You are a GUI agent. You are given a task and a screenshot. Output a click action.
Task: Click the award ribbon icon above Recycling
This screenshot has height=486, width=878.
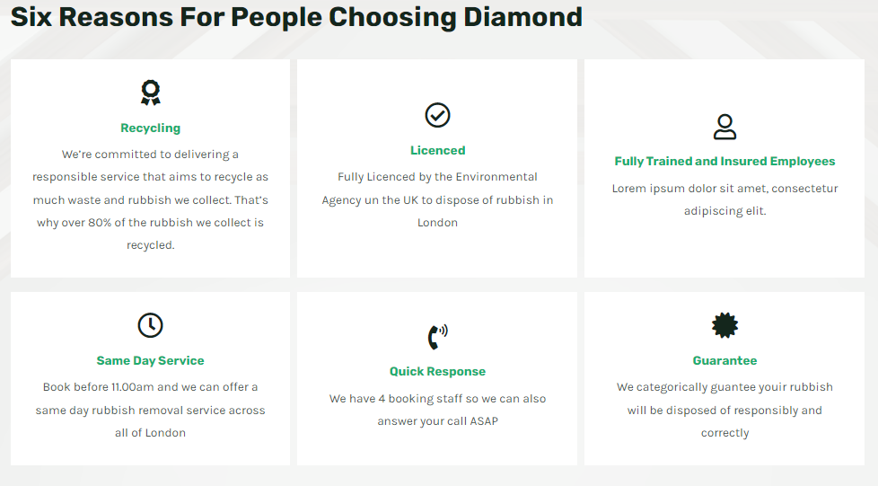point(150,93)
